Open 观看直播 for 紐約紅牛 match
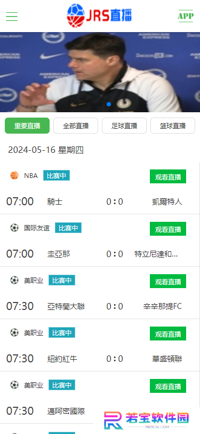The height and width of the screenshot is (434, 200). 168,334
